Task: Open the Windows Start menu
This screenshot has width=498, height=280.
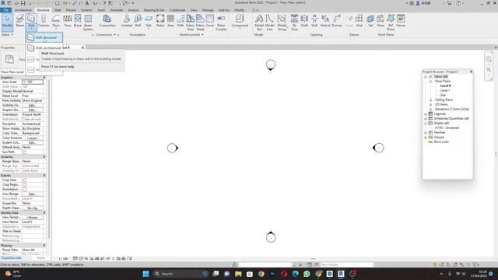Action: [146, 274]
